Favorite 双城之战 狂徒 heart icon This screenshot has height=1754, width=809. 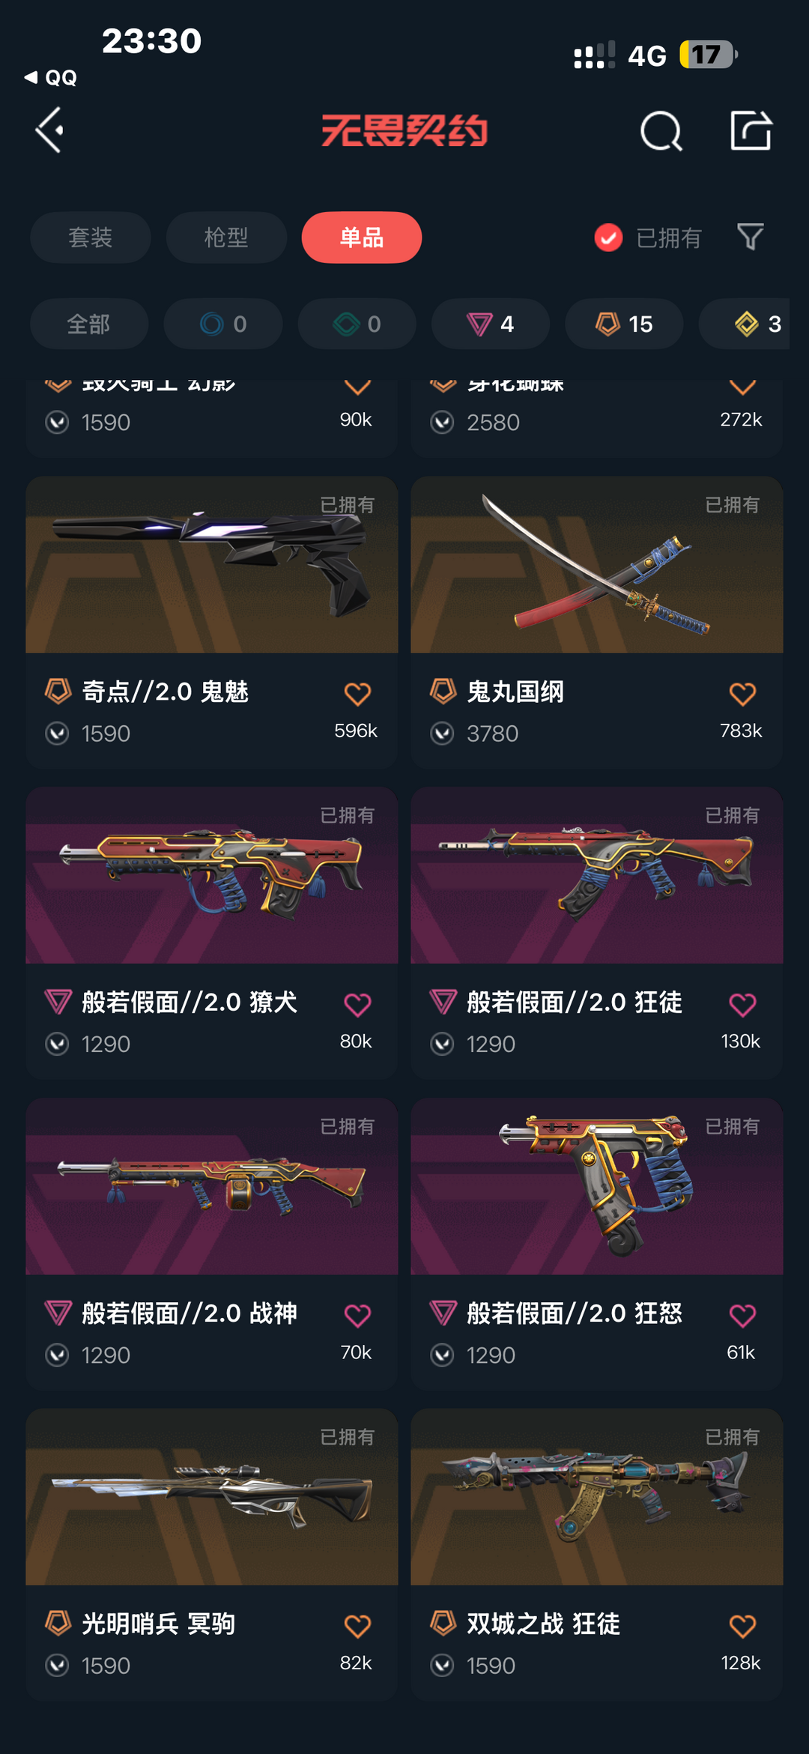point(742,1626)
